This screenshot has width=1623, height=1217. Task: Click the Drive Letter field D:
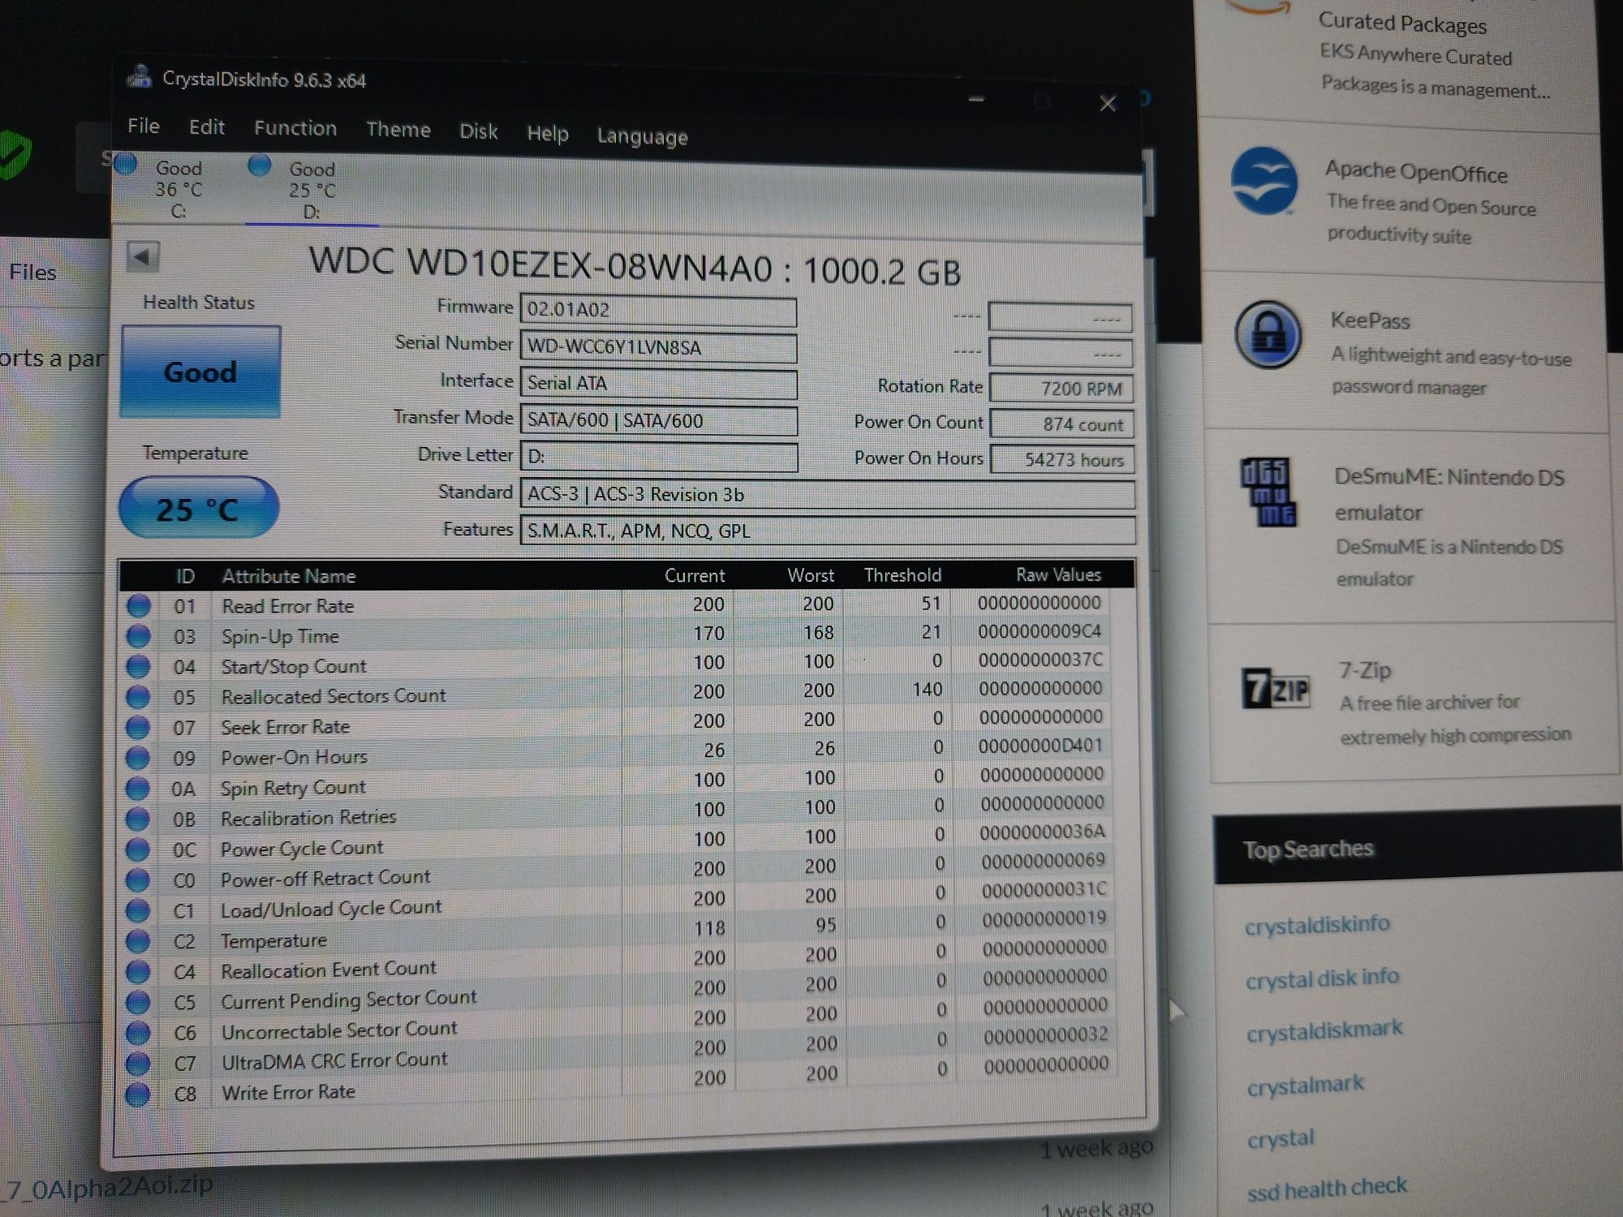tap(658, 458)
